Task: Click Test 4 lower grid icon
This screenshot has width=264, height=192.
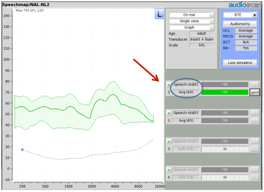Action: 255,177
